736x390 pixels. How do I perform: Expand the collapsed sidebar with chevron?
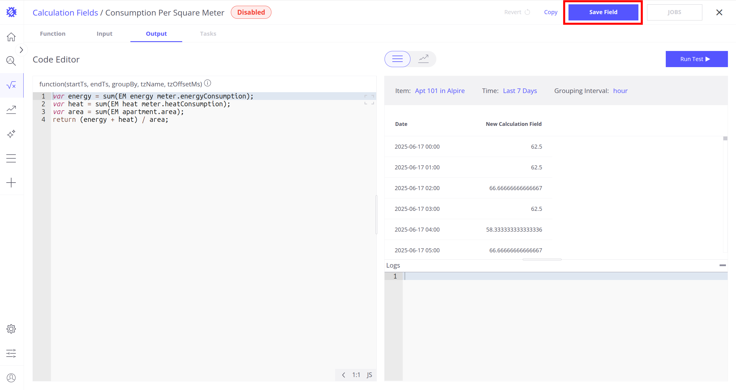click(x=21, y=50)
